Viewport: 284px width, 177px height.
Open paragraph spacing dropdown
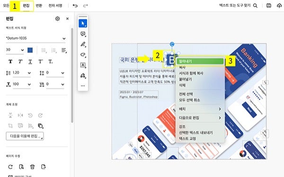point(55,73)
